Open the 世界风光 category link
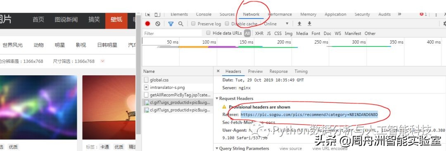 13,45
